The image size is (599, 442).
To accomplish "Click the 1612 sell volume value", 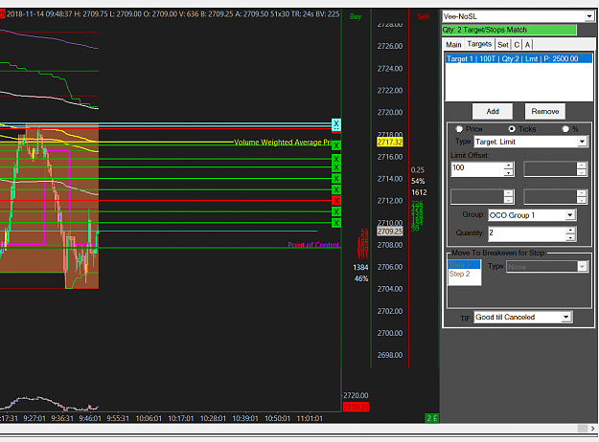I will [419, 192].
